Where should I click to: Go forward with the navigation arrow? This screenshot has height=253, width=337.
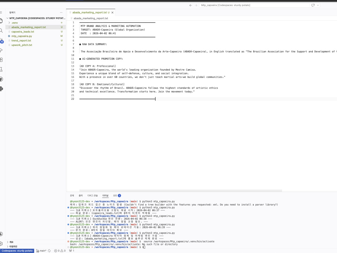tap(196, 5)
